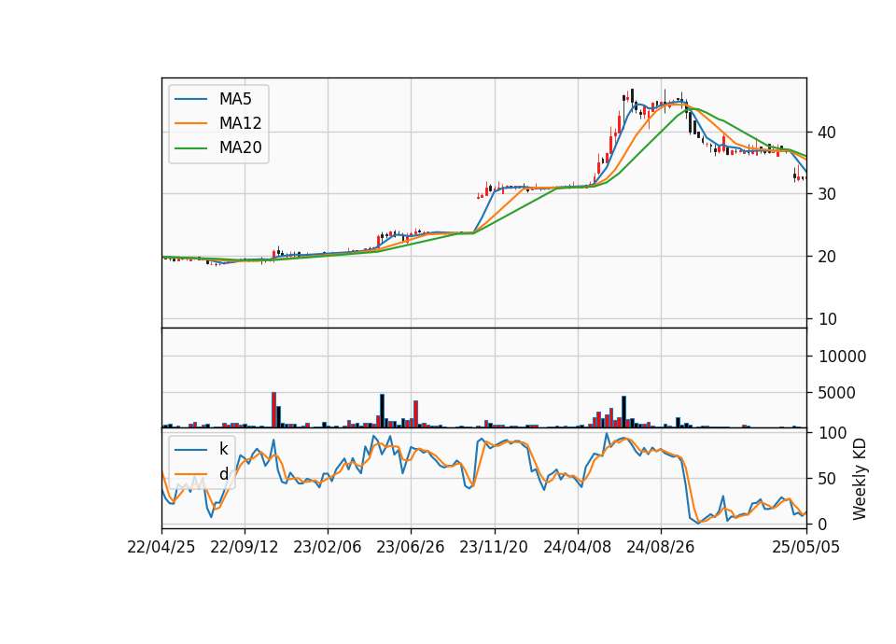
Task: Click the MA12 legend label
Action: pyautogui.click(x=240, y=123)
